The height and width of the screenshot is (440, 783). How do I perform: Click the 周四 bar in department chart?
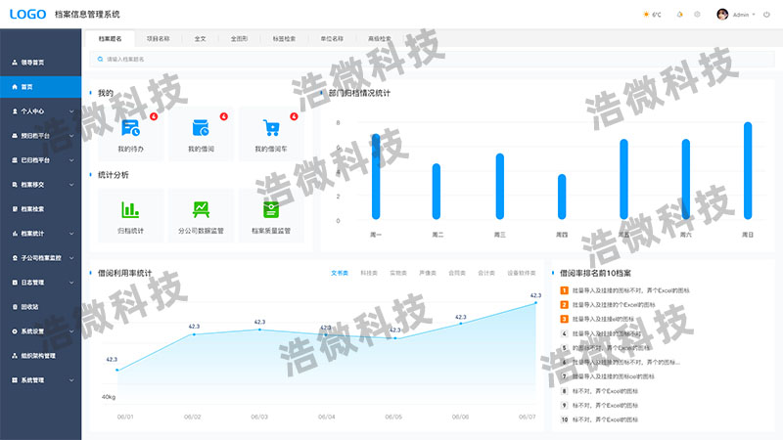562,197
